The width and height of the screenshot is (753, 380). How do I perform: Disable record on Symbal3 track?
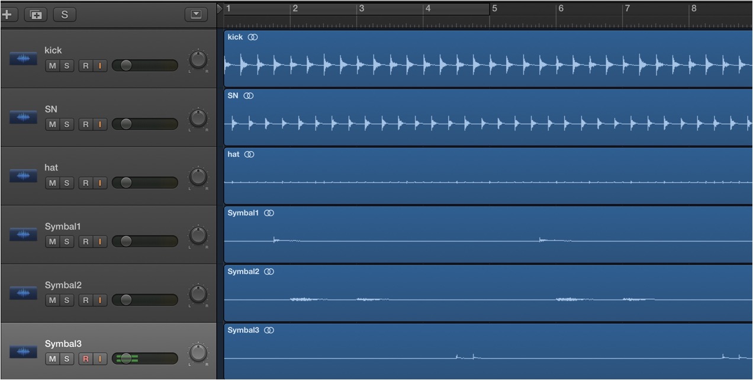(x=86, y=359)
